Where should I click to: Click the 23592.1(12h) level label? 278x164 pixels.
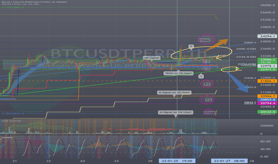(246, 49)
